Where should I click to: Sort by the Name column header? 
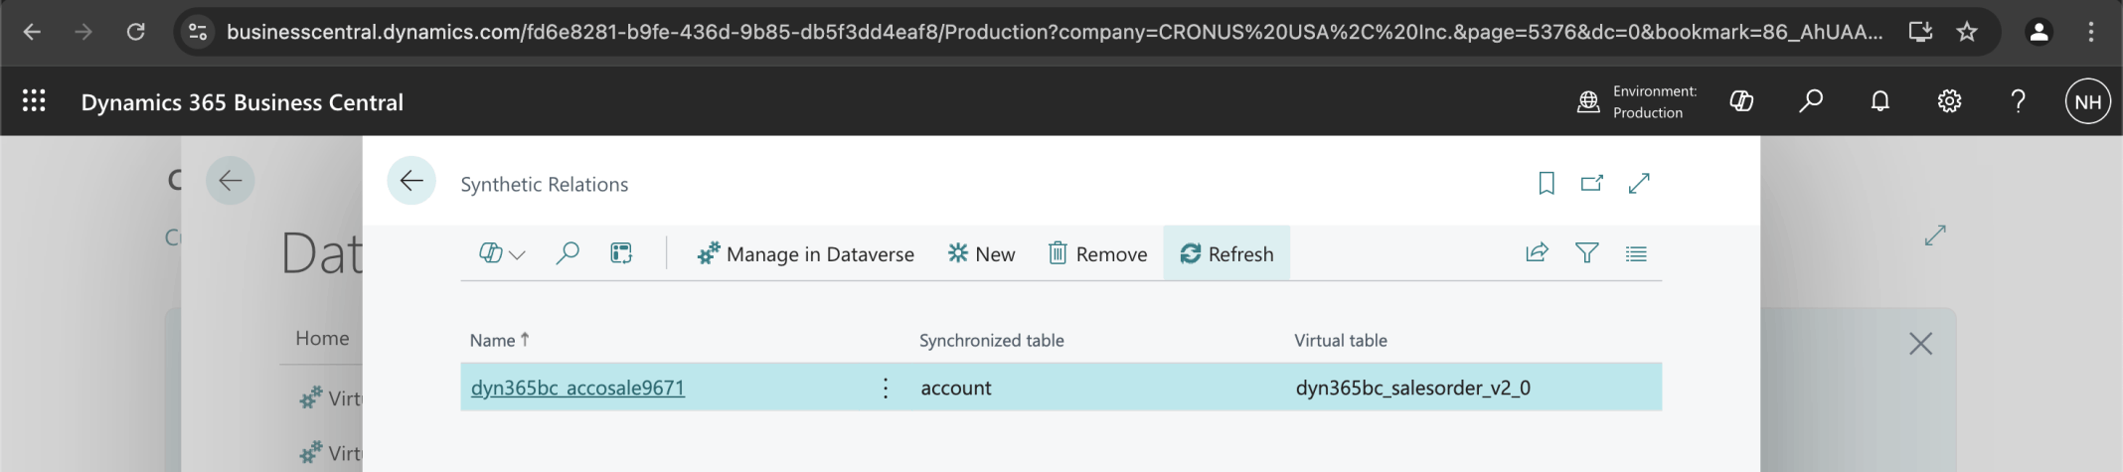493,340
